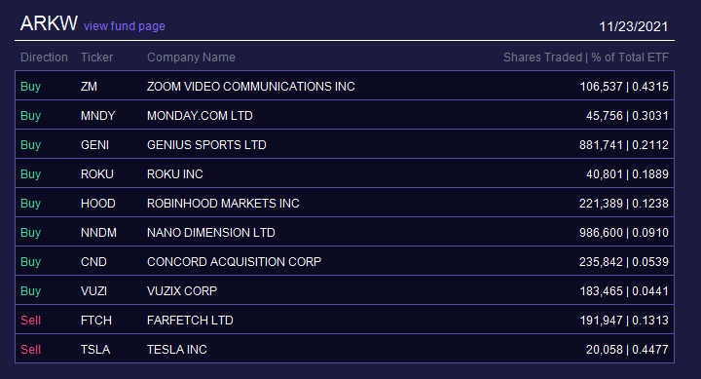The width and height of the screenshot is (701, 379).
Task: Click ZOOM VIDEO COMMUNICATIONS INC company name
Action: pyautogui.click(x=251, y=87)
